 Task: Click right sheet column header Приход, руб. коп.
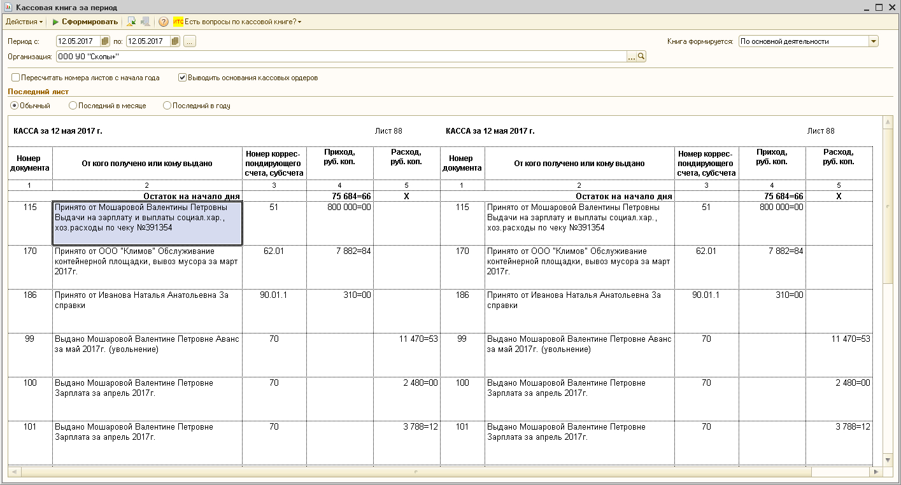point(772,157)
